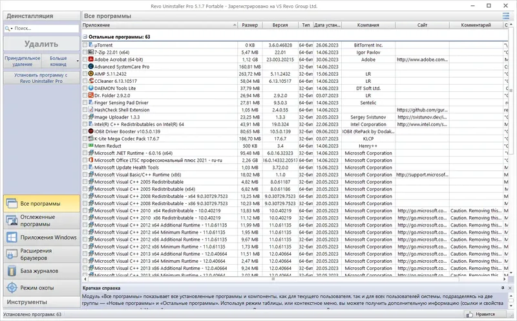Sort by the Компания column header
Screen dimensions: 517x321
368,25
